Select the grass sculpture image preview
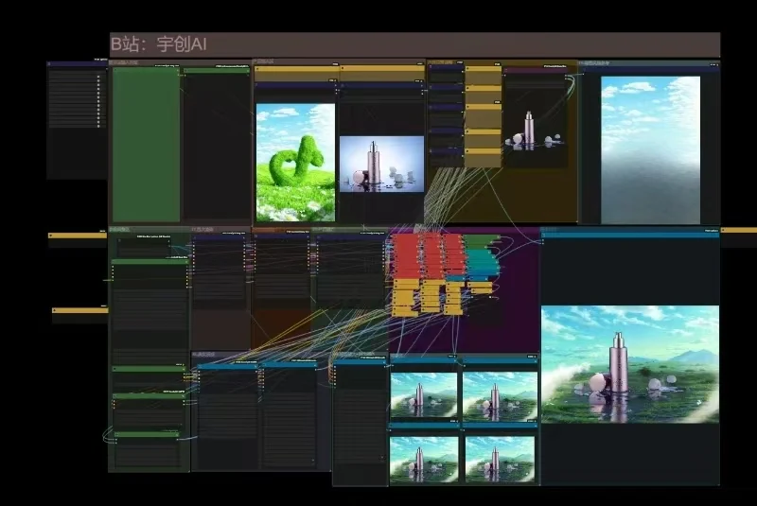 (x=295, y=163)
